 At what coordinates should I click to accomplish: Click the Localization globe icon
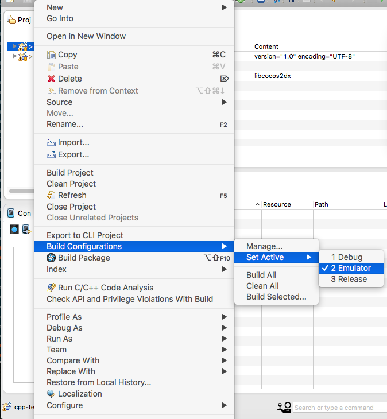pos(51,394)
